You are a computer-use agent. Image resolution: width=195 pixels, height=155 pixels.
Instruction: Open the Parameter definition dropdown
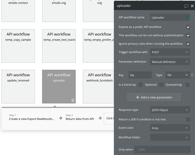point(170,62)
